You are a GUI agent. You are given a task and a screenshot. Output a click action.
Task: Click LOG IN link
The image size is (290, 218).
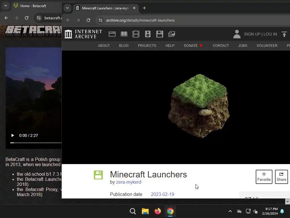point(270,34)
